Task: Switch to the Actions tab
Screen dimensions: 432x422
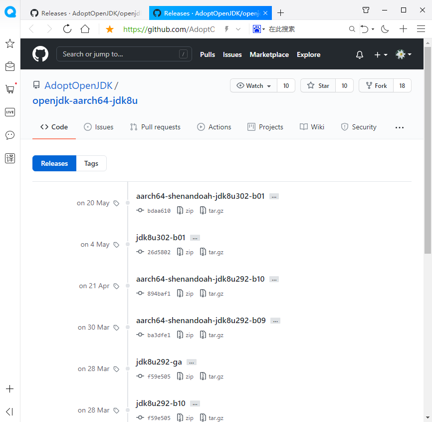Action: tap(214, 127)
